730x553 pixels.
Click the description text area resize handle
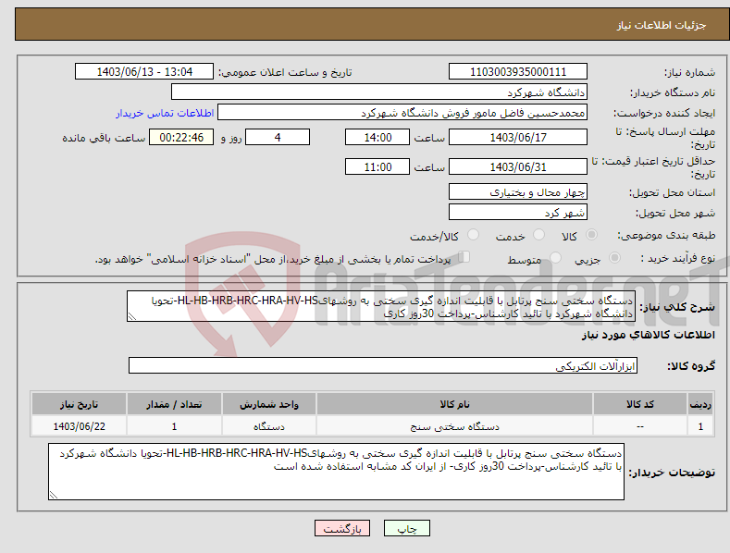pyautogui.click(x=132, y=316)
